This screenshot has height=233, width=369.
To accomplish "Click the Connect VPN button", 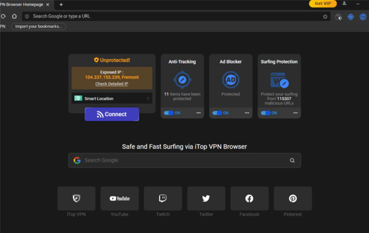I will (x=112, y=114).
